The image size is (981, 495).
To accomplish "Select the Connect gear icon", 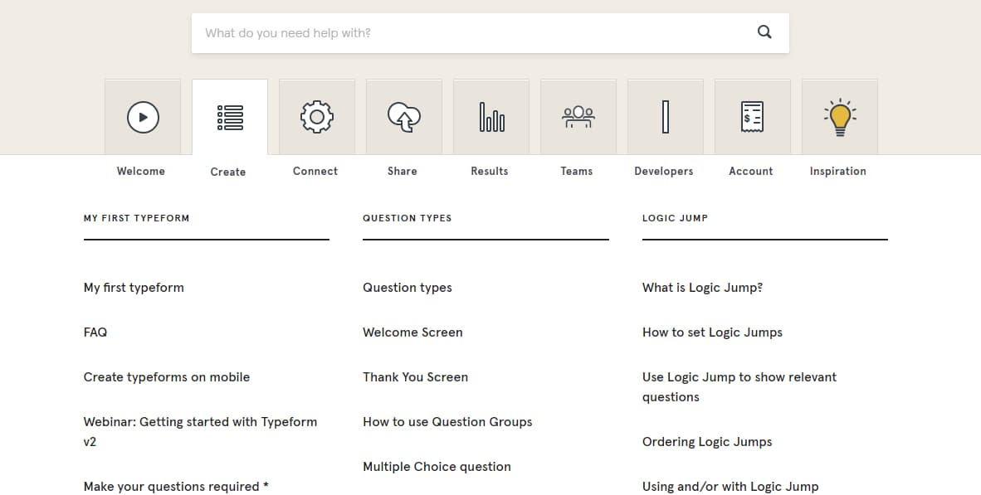I will click(x=316, y=117).
